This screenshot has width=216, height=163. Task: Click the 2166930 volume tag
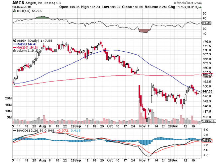coord(208,121)
